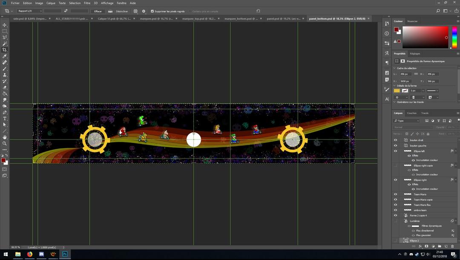Open Firefox from the taskbar
The image size is (460, 260).
[x=30, y=254]
